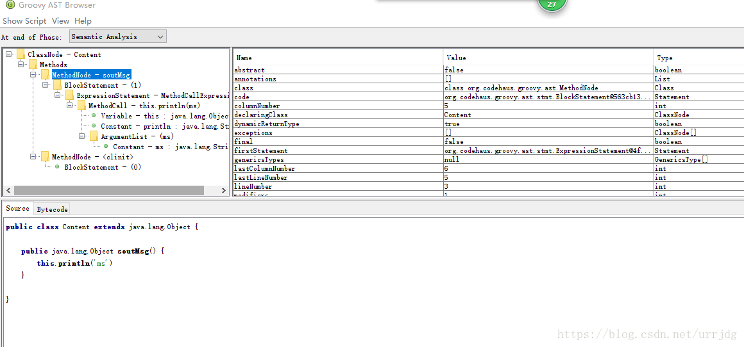This screenshot has width=744, height=347.
Task: Click folder icon of ArgumentList - (ms)
Action: [94, 136]
